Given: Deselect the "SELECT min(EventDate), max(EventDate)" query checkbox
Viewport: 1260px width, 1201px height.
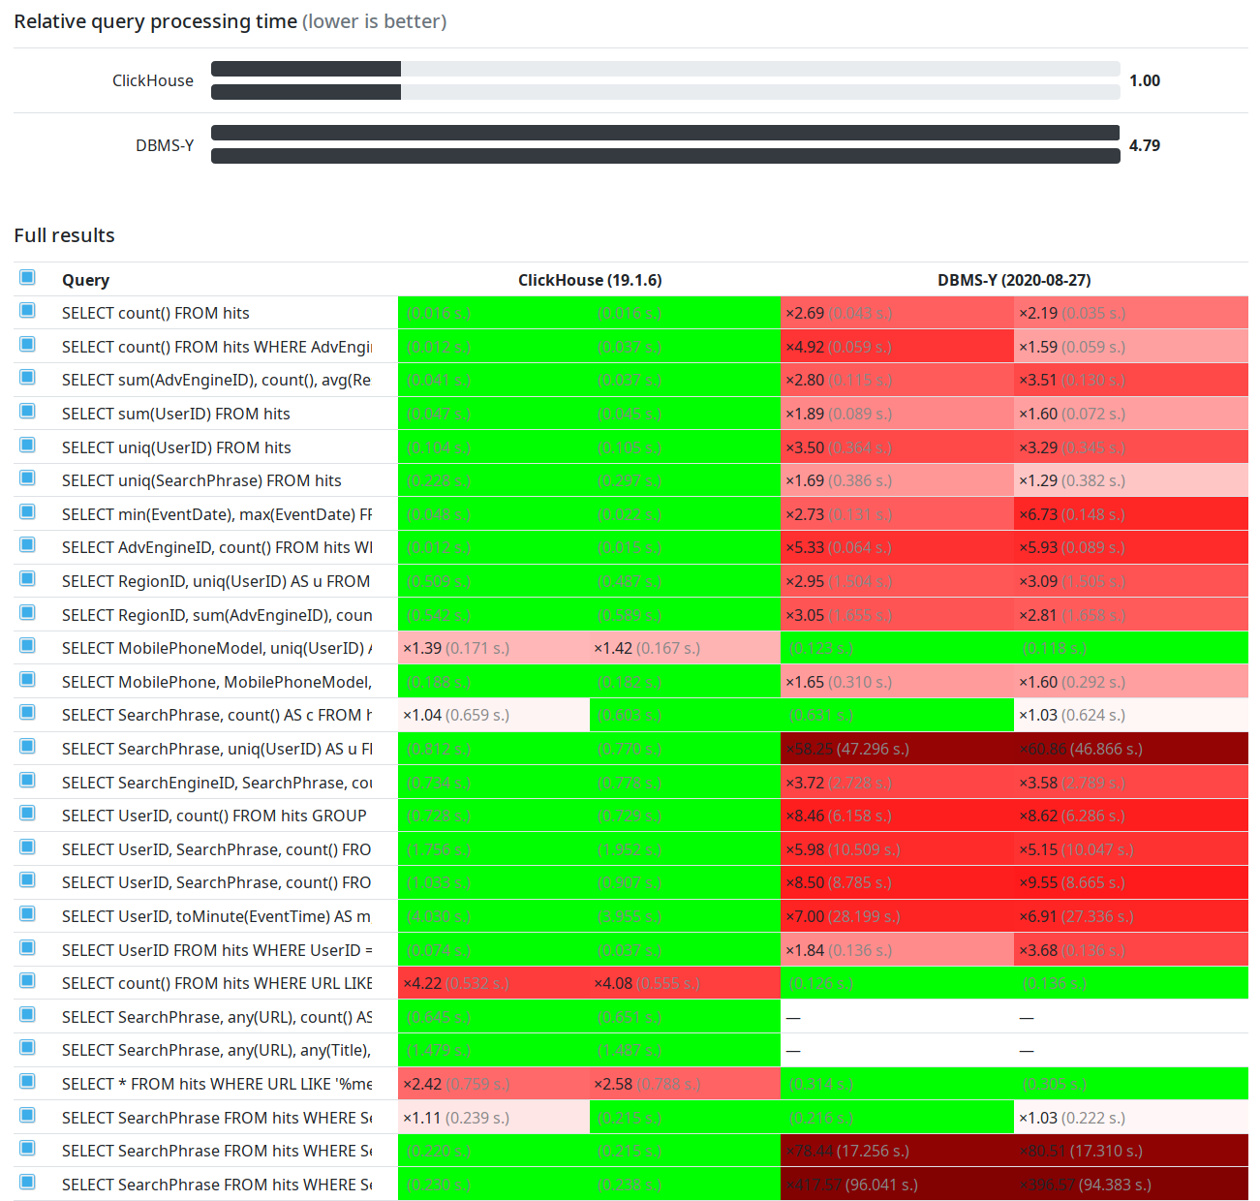Looking at the screenshot, I should (27, 512).
